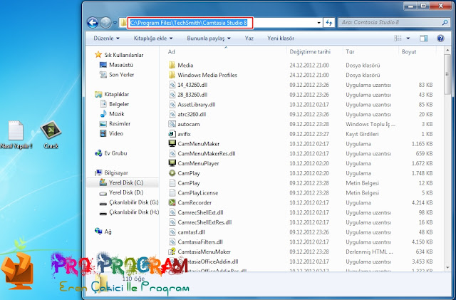Select the camtasf.dll file icon

[172, 232]
